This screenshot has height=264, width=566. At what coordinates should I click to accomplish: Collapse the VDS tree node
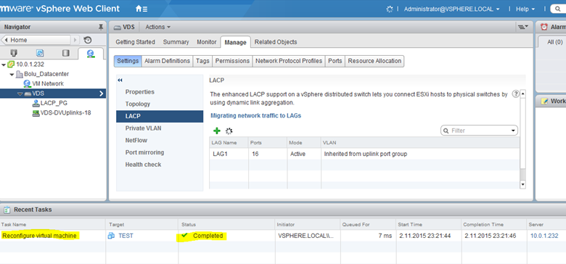click(x=20, y=94)
